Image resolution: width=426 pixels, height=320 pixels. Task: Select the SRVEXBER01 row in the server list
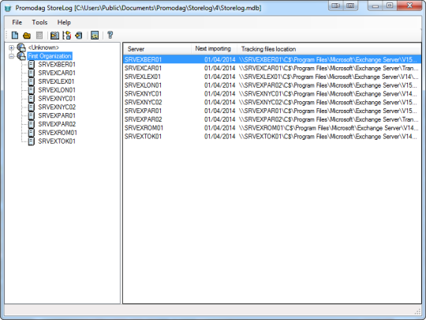pyautogui.click(x=272, y=59)
